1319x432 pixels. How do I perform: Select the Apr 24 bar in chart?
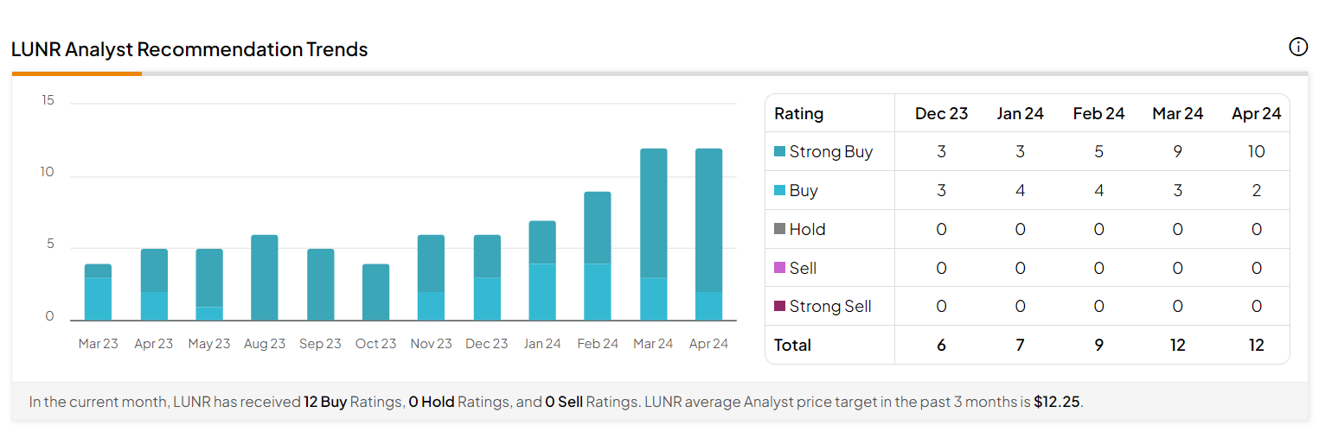pos(708,234)
